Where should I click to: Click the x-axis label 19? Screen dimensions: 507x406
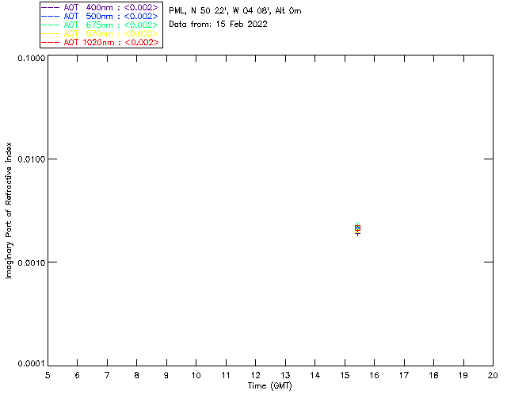463,375
